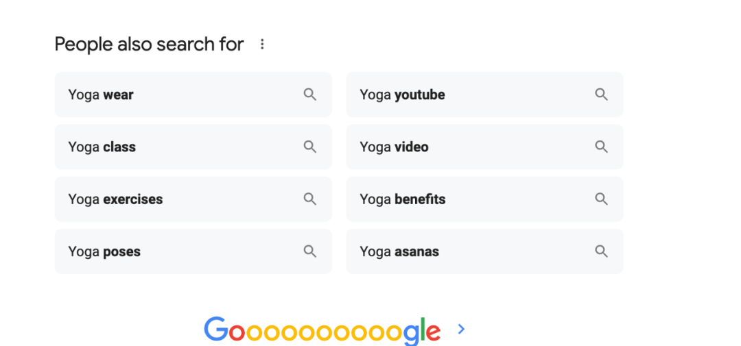Click the search icon next to Yoga asanas

(602, 251)
